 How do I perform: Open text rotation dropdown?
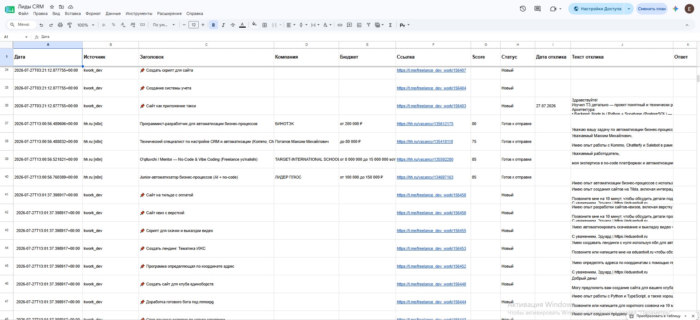point(327,25)
